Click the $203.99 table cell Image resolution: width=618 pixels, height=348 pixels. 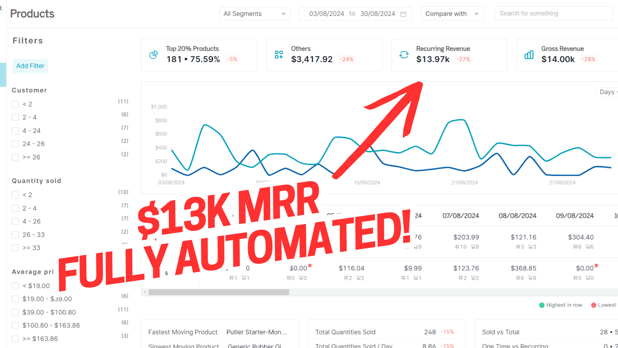[466, 237]
